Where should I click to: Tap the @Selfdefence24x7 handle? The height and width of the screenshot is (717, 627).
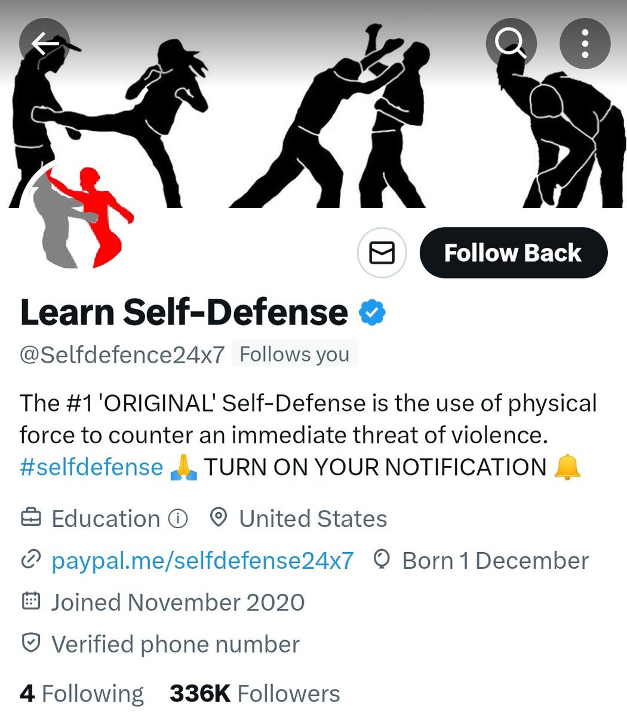122,354
